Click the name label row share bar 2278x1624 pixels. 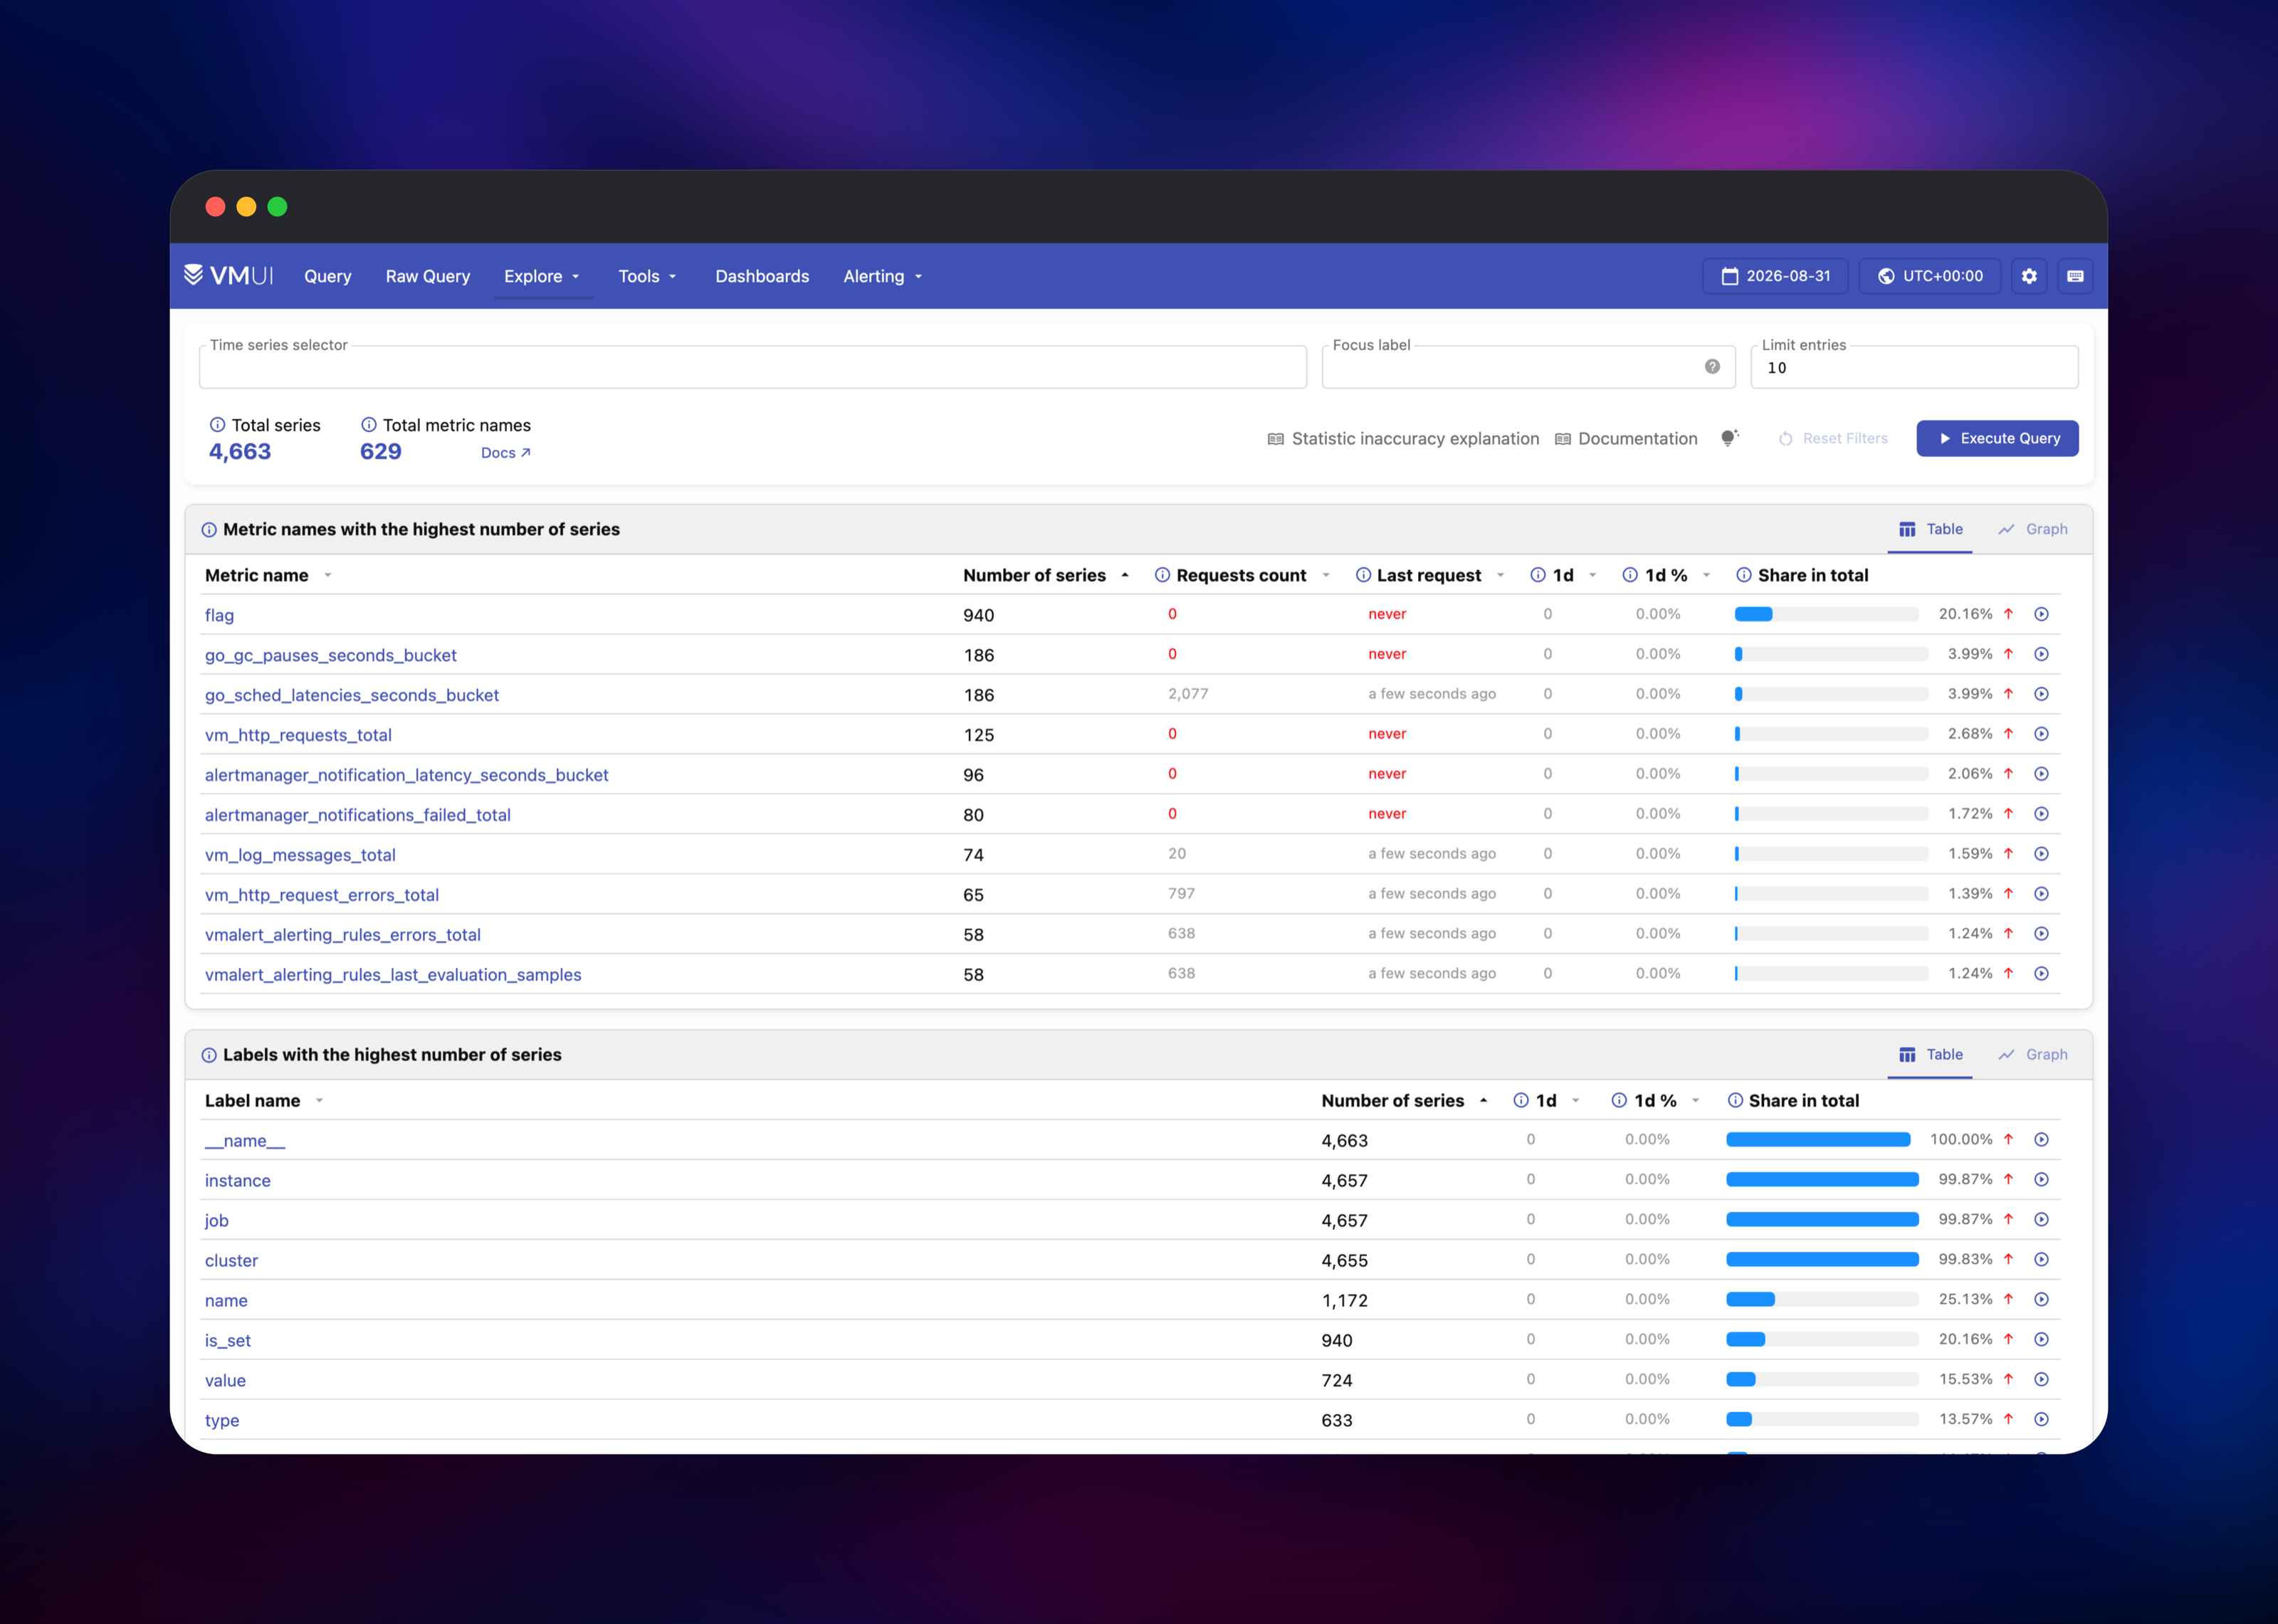[x=1822, y=1300]
